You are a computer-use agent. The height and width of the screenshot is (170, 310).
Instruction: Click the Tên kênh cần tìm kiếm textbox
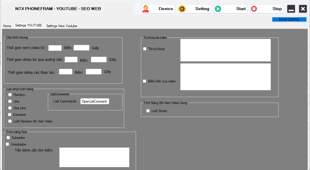[x=94, y=157]
